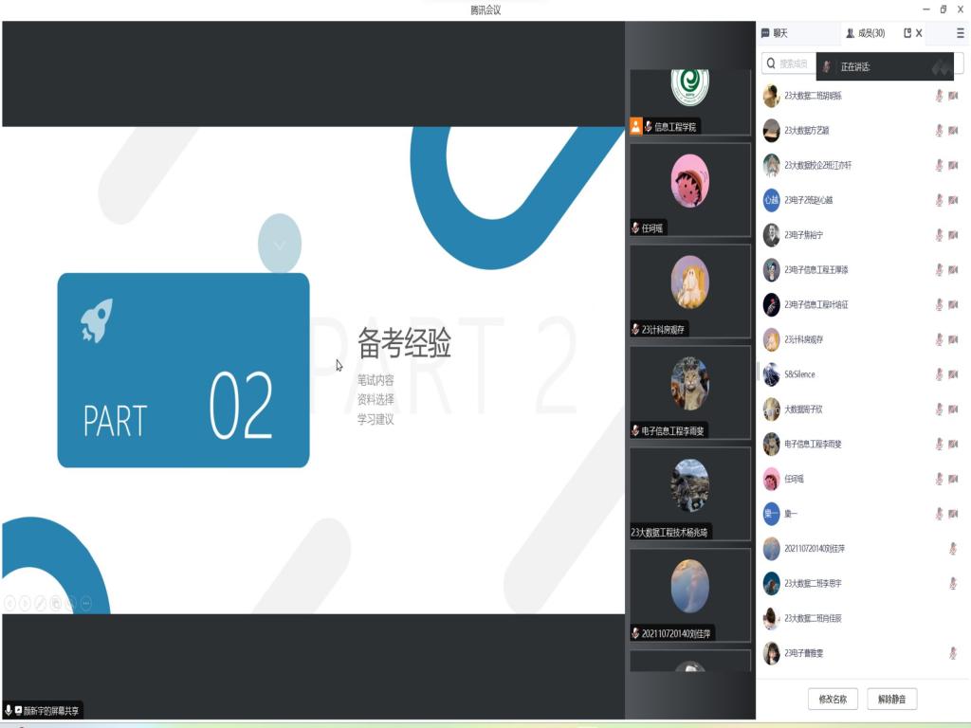This screenshot has width=971, height=728.
Task: Switch to the 聊天 chat tab
Action: [775, 33]
